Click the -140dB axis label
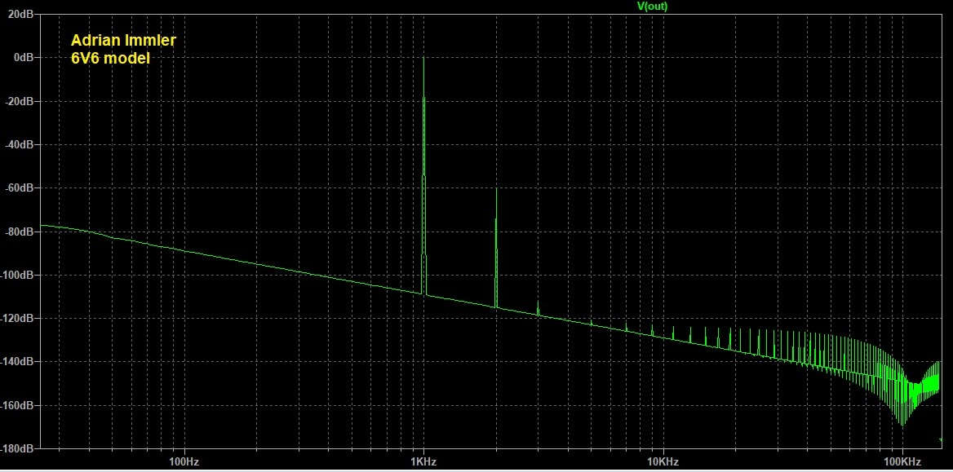This screenshot has height=472, width=953. tap(17, 362)
